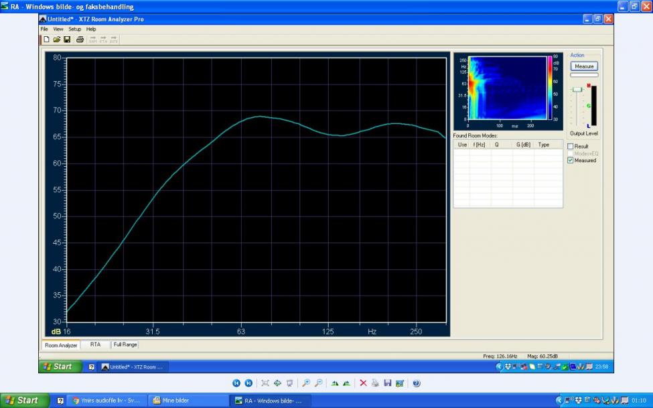This screenshot has height=408, width=653.
Task: Zoom out with the magnifier minus icon
Action: tap(318, 383)
